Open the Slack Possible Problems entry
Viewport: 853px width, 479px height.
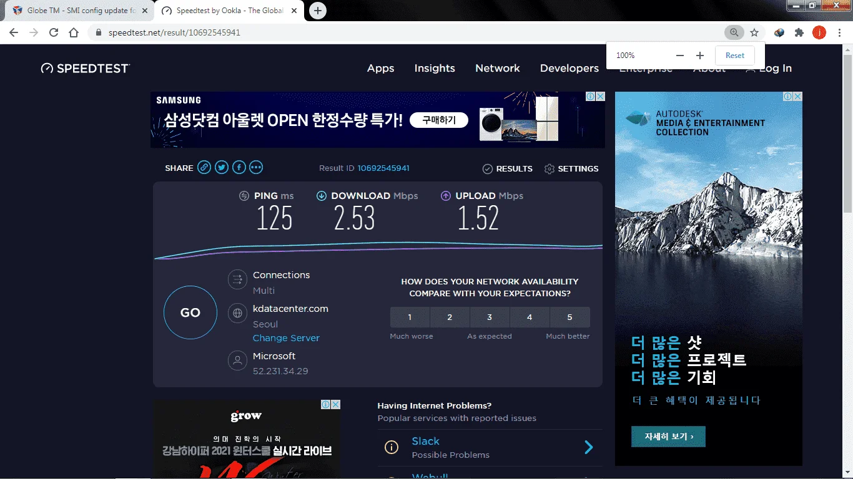490,447
